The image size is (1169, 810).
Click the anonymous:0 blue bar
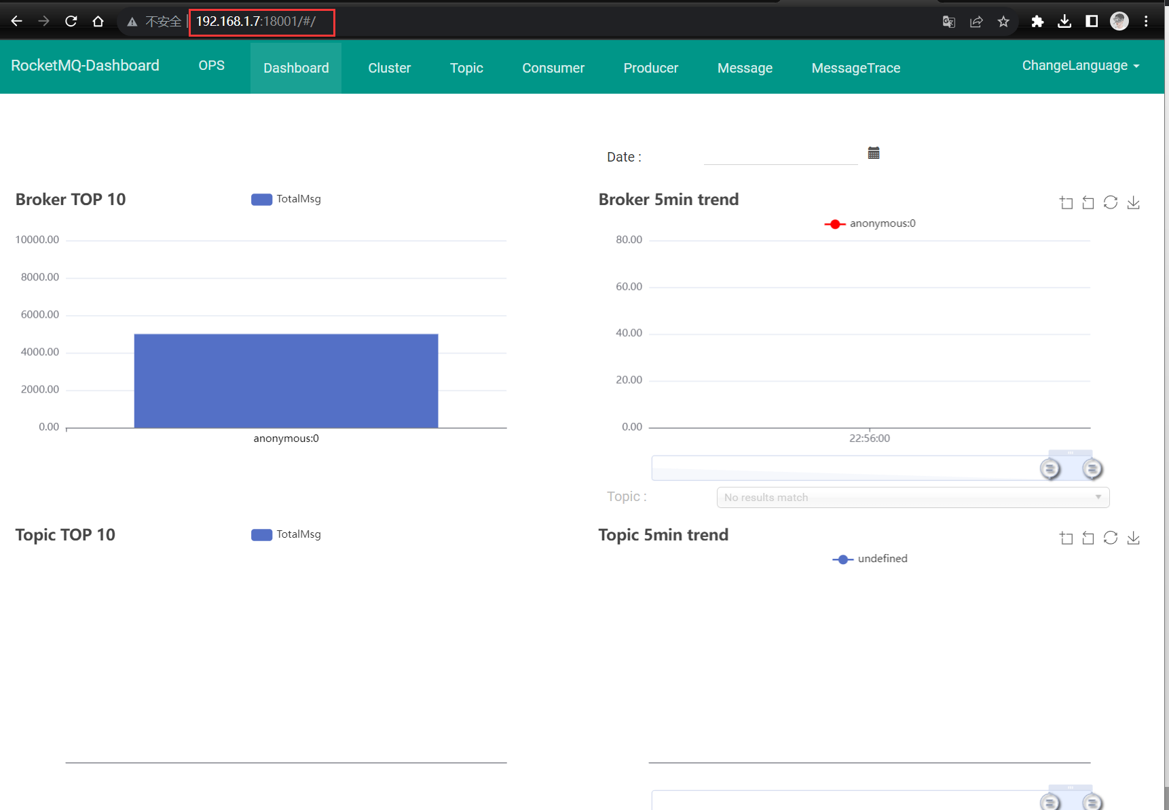pyautogui.click(x=286, y=380)
